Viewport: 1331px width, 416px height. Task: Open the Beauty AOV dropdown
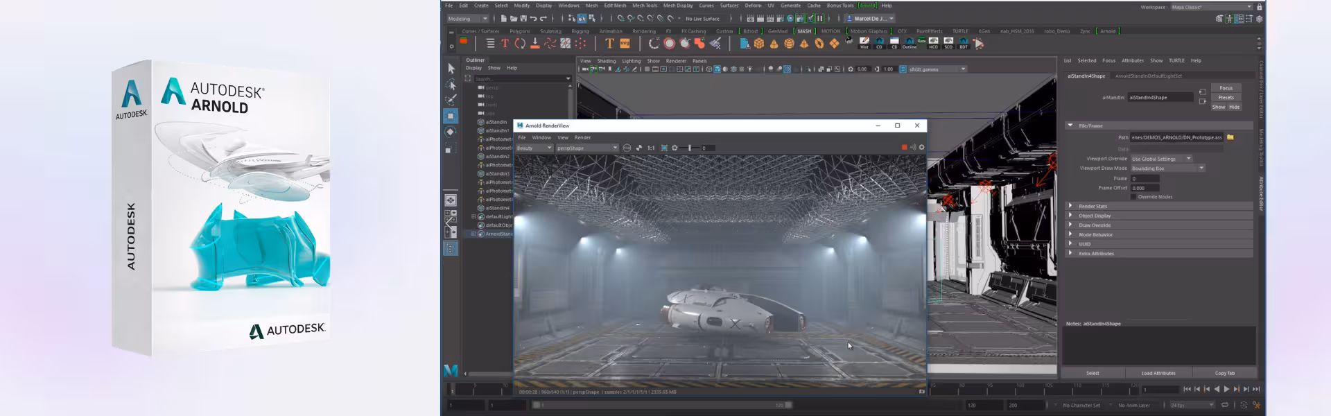coord(534,148)
